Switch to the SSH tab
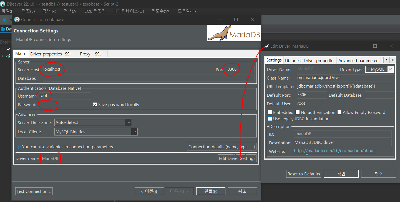400x202 pixels. tap(69, 54)
